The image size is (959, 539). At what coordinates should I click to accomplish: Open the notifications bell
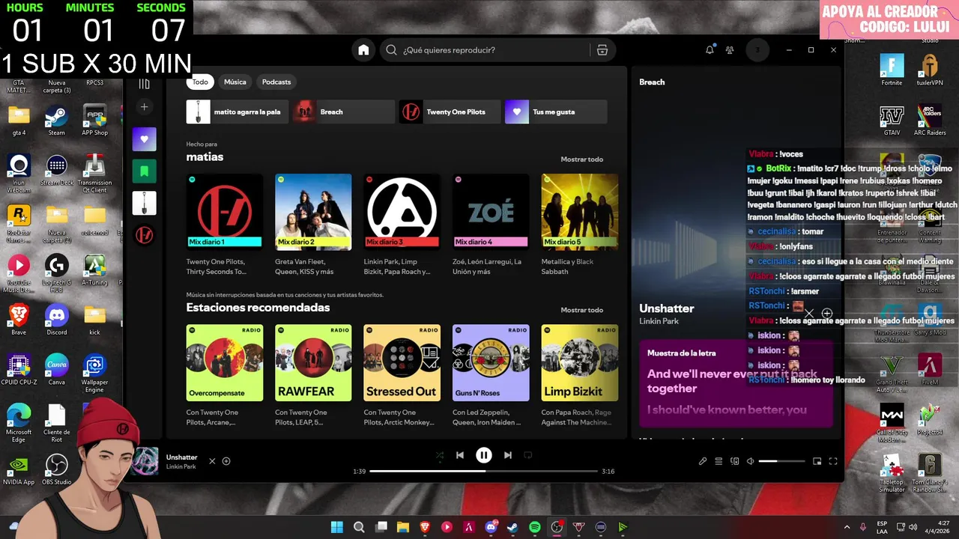[710, 50]
